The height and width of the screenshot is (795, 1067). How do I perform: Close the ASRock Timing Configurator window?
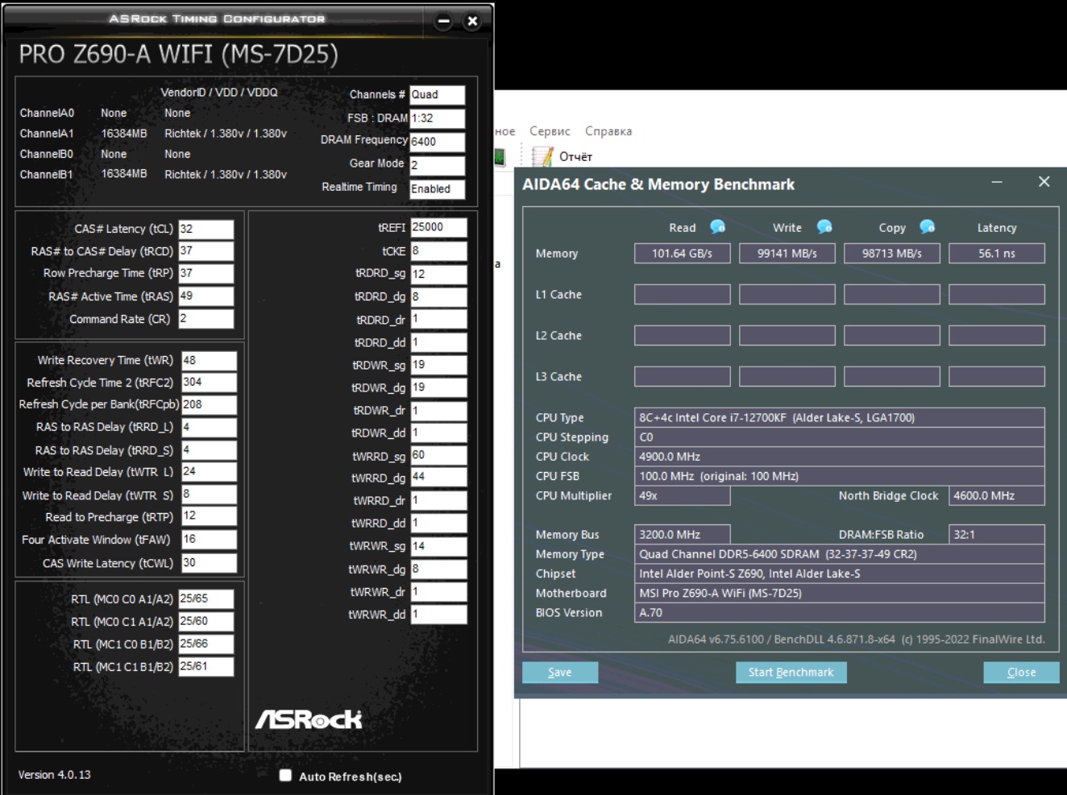click(x=473, y=22)
